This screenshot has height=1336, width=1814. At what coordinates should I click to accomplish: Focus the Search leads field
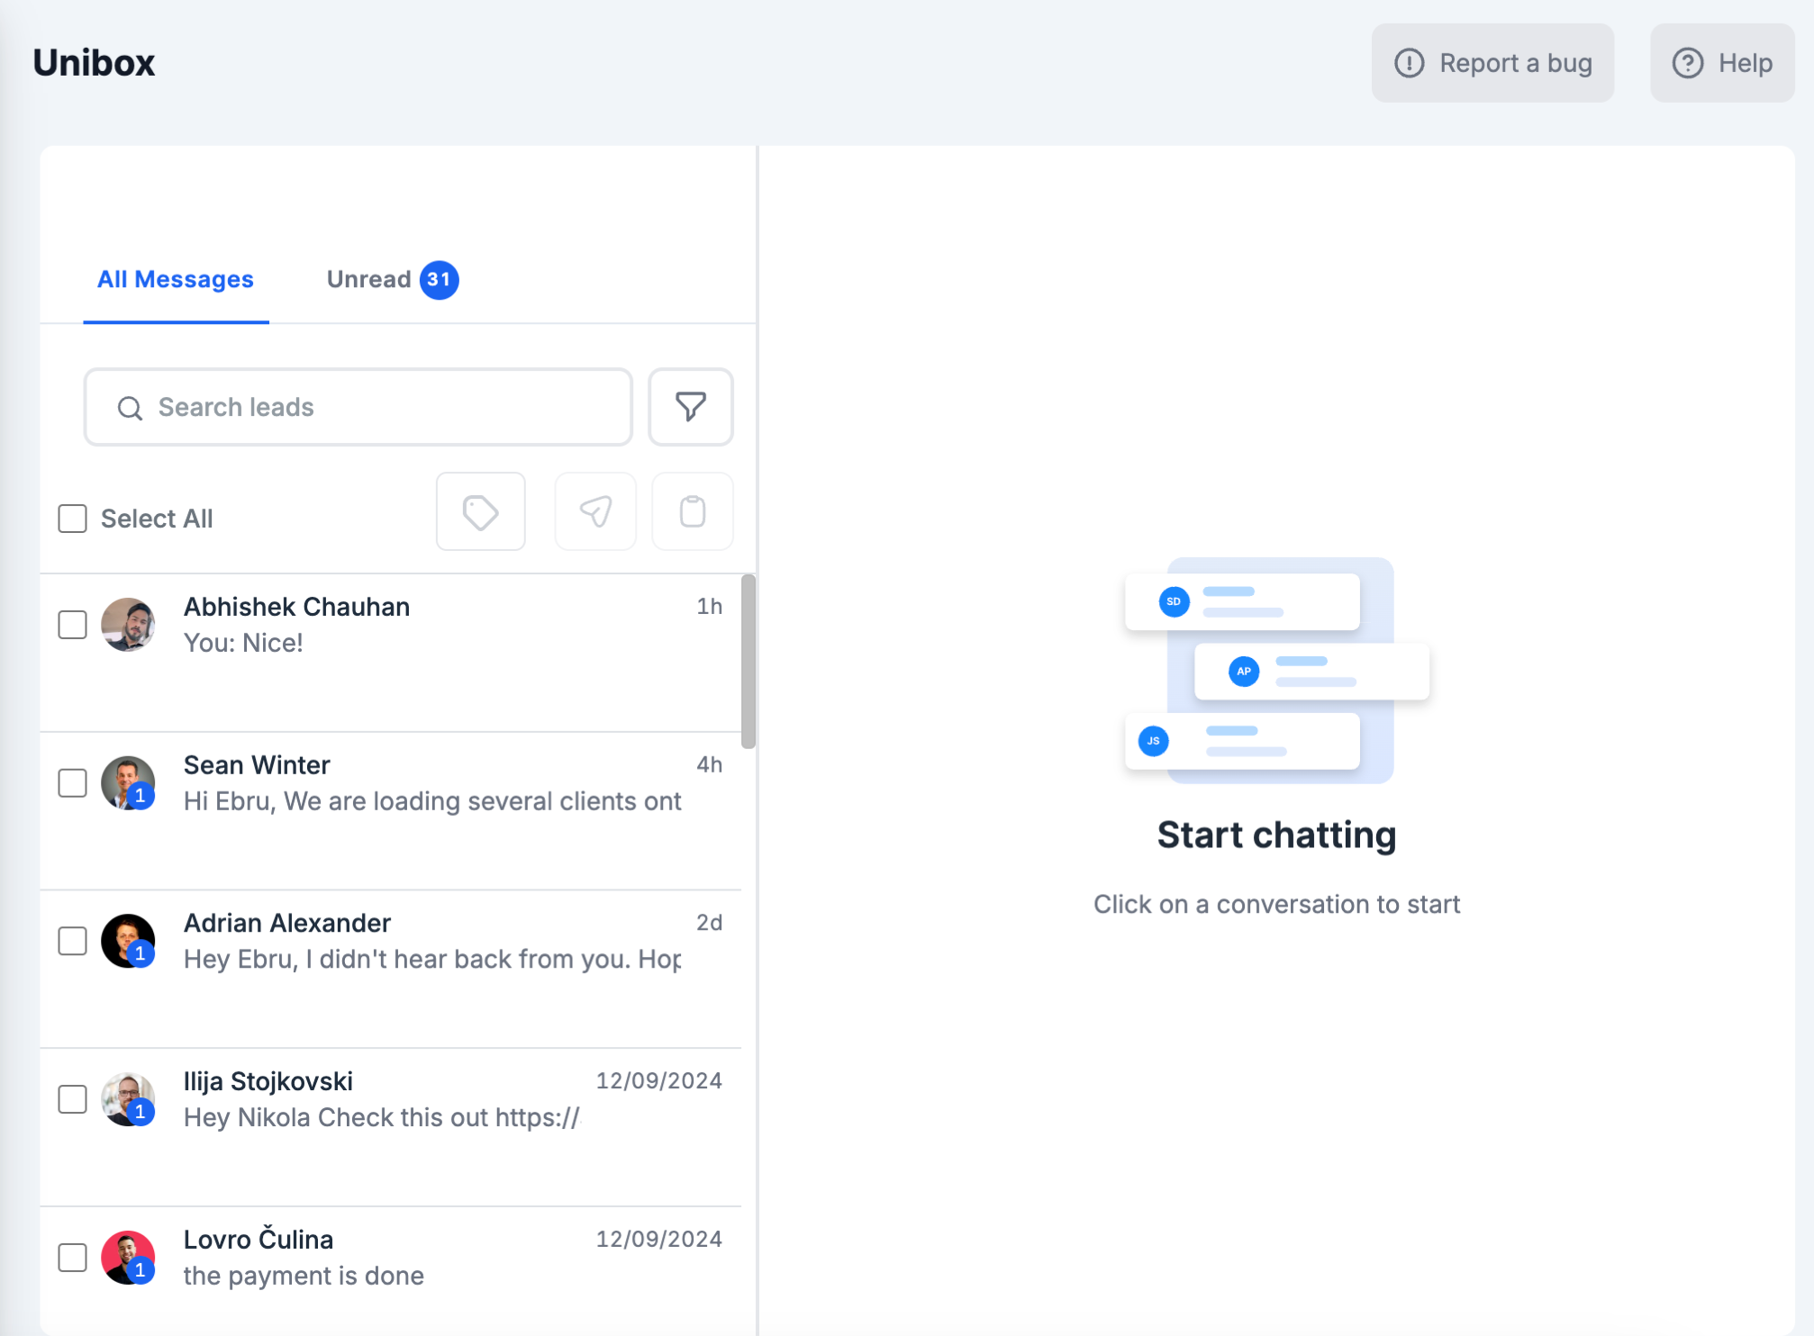(358, 407)
